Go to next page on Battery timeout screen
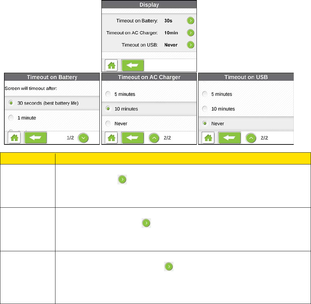The height and width of the screenshot is (304, 311). point(83,138)
